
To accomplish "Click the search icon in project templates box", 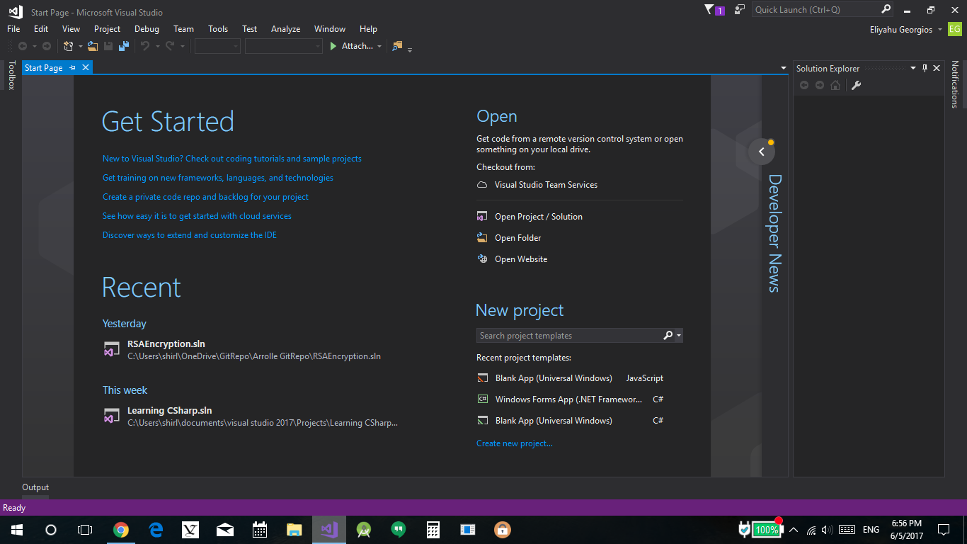I will [x=668, y=335].
